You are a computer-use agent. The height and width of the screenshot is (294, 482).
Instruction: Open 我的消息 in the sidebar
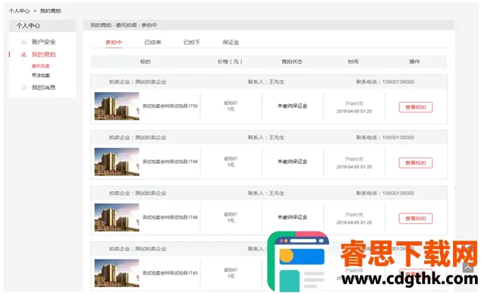coord(44,88)
